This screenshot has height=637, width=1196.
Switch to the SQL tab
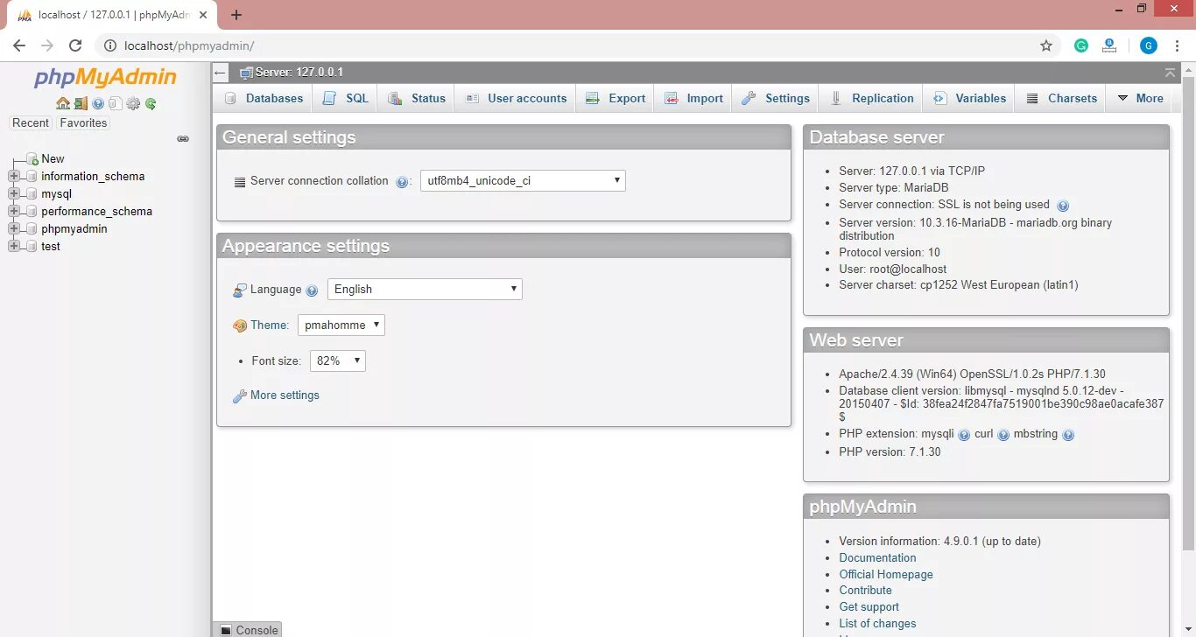click(345, 98)
